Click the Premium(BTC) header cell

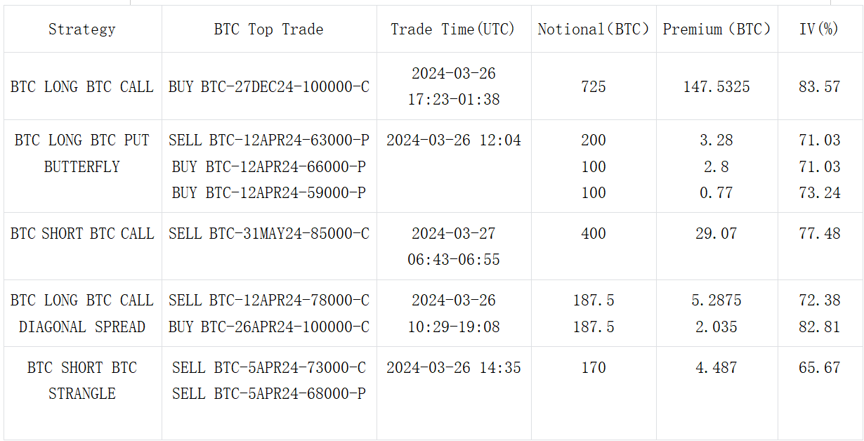click(716, 29)
